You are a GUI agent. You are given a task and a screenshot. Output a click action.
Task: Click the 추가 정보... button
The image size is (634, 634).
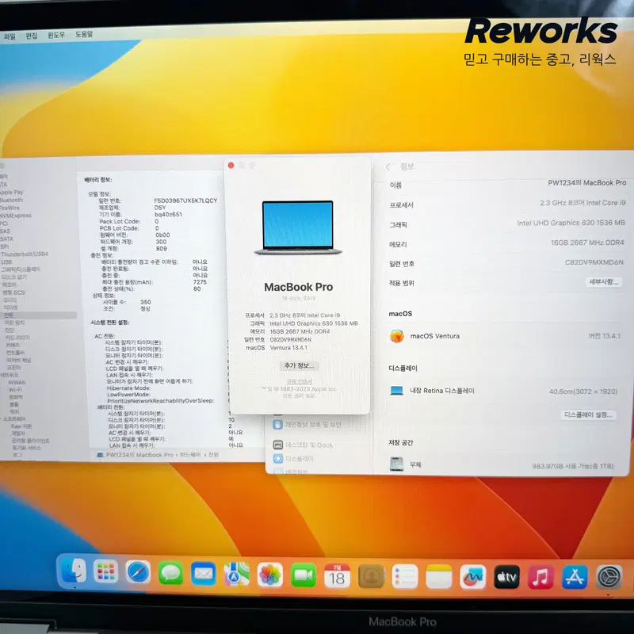pyautogui.click(x=300, y=365)
